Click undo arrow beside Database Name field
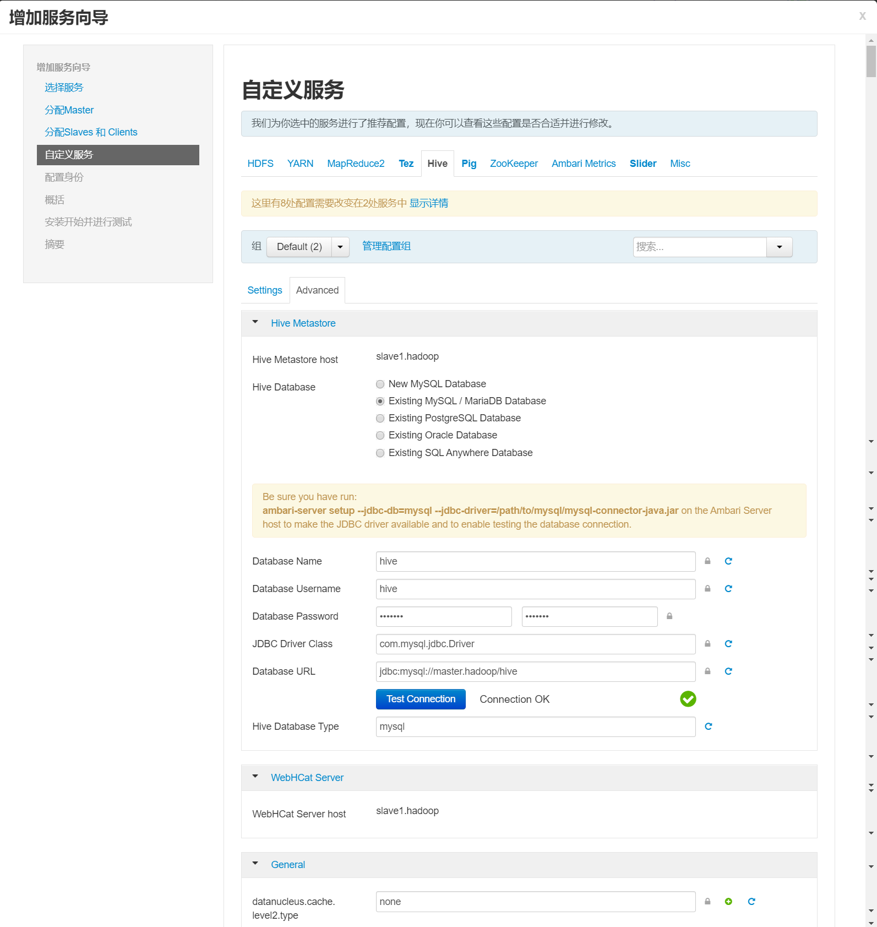This screenshot has width=877, height=927. pos(728,561)
